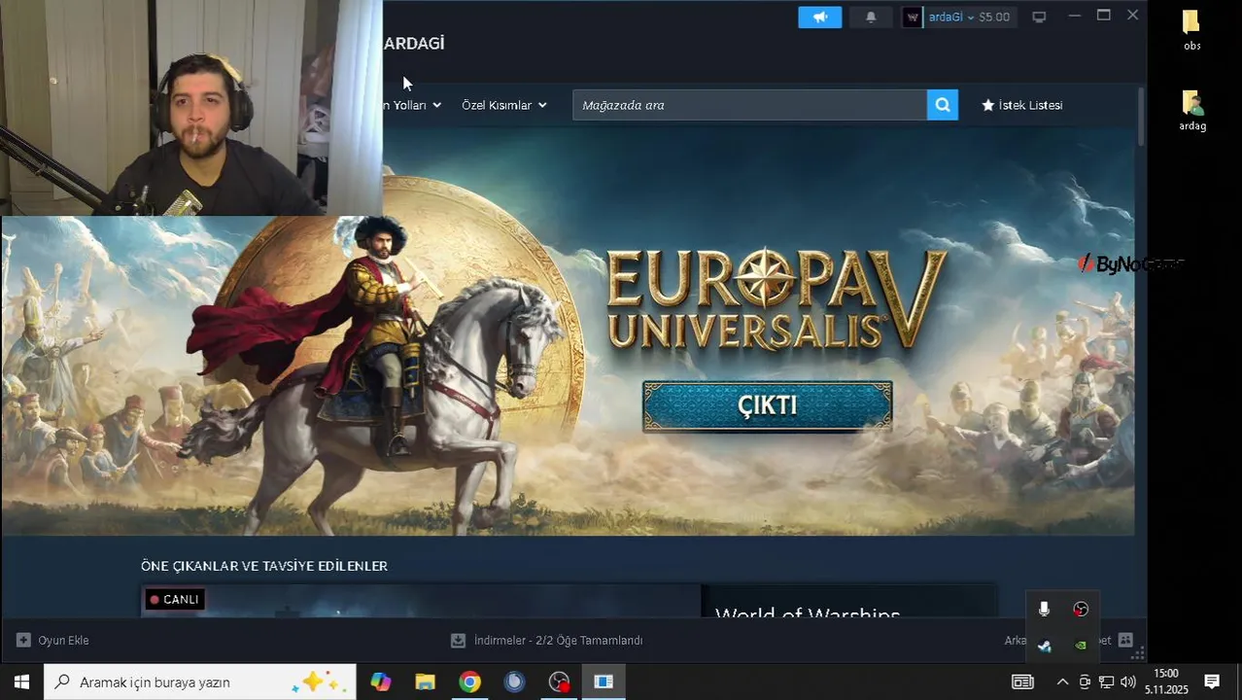Expand the Özel Kısımlar dropdown
The image size is (1242, 700).
tap(504, 105)
